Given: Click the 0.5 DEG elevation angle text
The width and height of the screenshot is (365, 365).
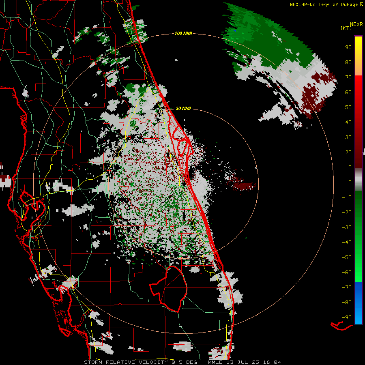Looking at the screenshot, I should click(184, 362).
